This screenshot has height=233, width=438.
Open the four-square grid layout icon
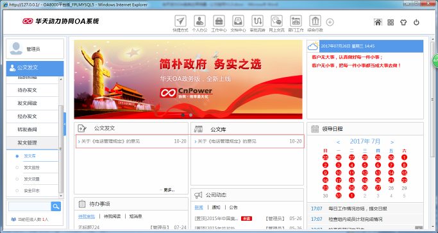(x=391, y=22)
